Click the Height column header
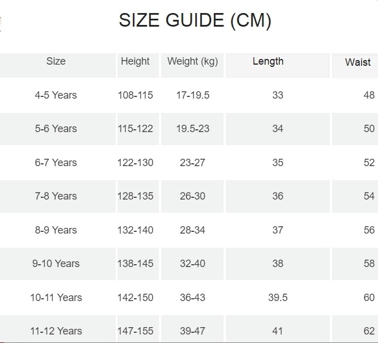The height and width of the screenshot is (343, 378). click(135, 61)
